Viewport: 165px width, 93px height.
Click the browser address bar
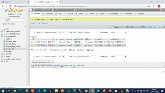coord(81,6)
